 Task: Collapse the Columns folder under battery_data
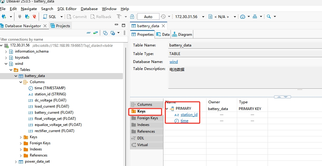point(21,82)
